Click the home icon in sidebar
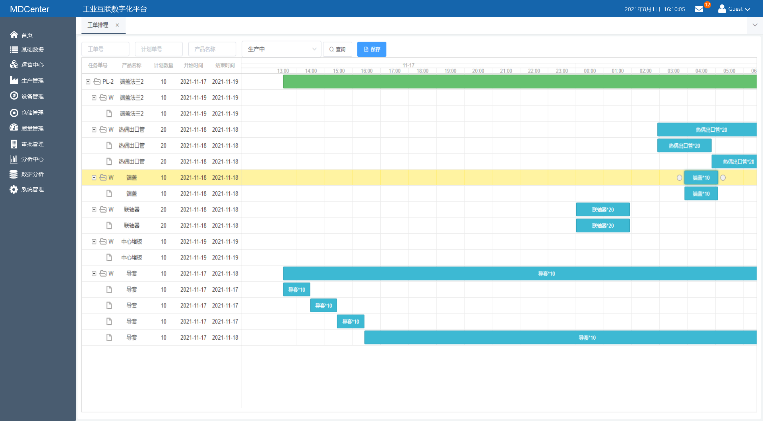This screenshot has height=421, width=763. click(14, 35)
